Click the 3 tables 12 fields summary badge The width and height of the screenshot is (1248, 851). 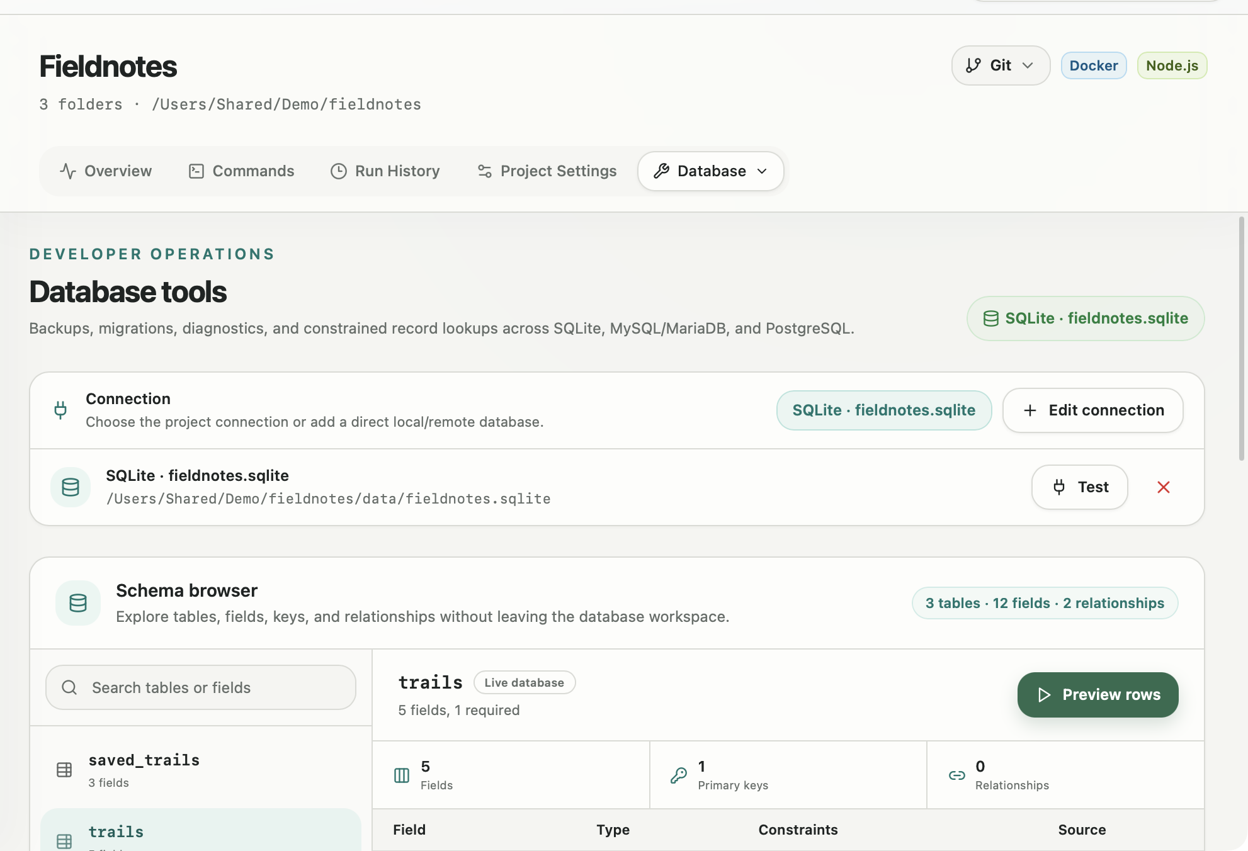click(1045, 603)
